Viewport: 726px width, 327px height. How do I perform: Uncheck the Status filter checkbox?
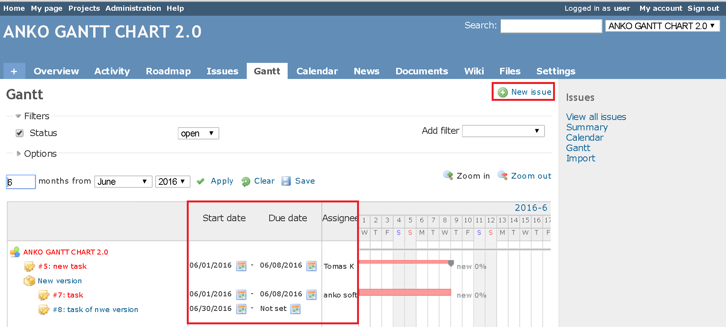click(20, 133)
